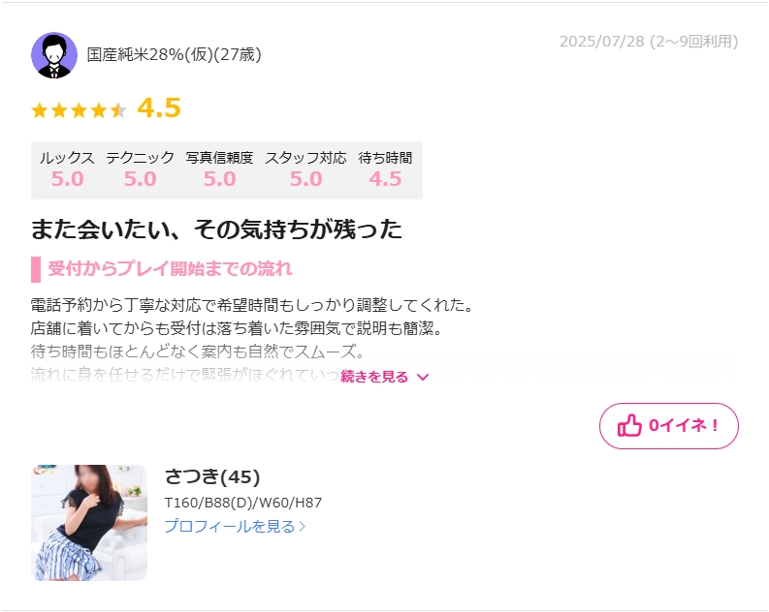Click the thumbs-up icon in the like button

tap(629, 425)
